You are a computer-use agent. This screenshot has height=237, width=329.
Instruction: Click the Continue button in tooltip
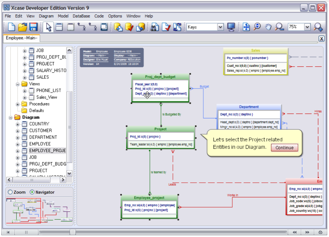pyautogui.click(x=284, y=148)
